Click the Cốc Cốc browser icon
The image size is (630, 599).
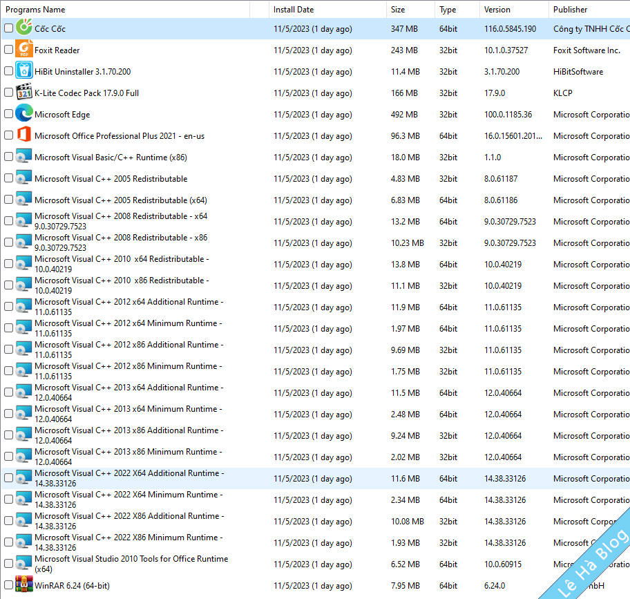(x=24, y=28)
